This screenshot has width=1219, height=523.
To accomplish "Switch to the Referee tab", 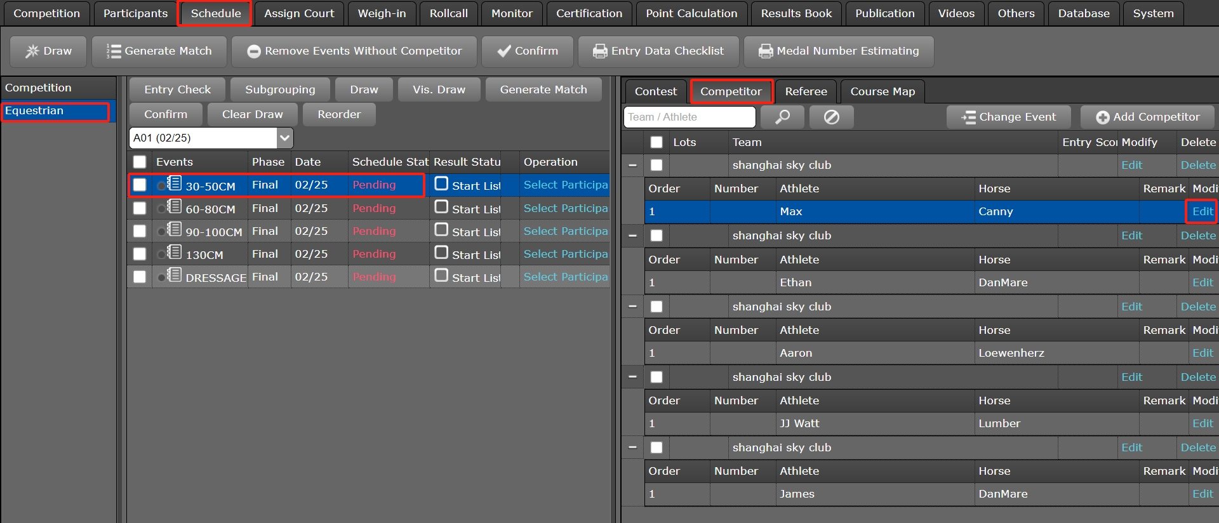I will pos(806,91).
